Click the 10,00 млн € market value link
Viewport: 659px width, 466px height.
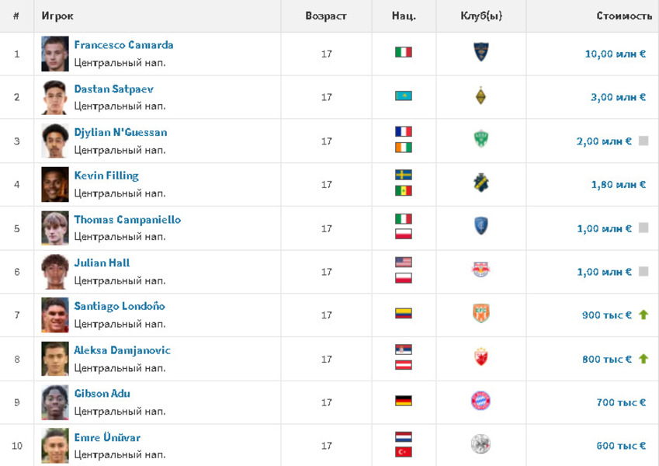point(615,54)
